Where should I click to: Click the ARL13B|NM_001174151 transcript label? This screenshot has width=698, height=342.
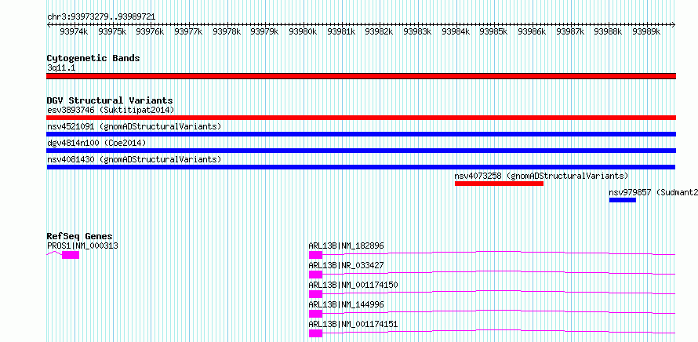point(353,324)
